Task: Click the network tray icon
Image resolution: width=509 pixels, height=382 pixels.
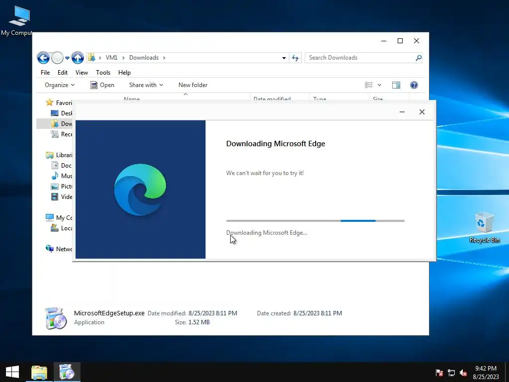Action: (451, 373)
